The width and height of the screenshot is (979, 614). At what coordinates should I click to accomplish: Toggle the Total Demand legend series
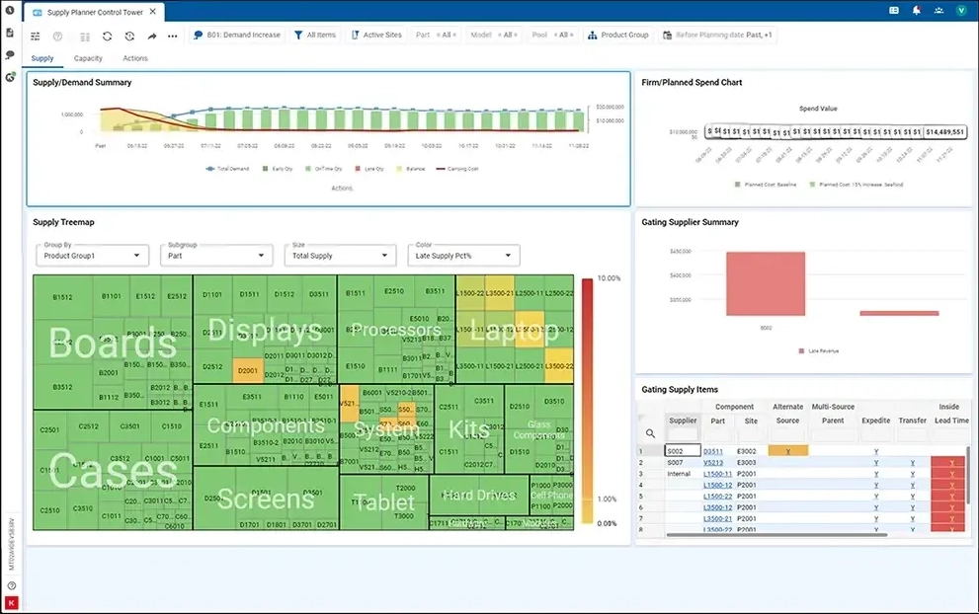228,169
